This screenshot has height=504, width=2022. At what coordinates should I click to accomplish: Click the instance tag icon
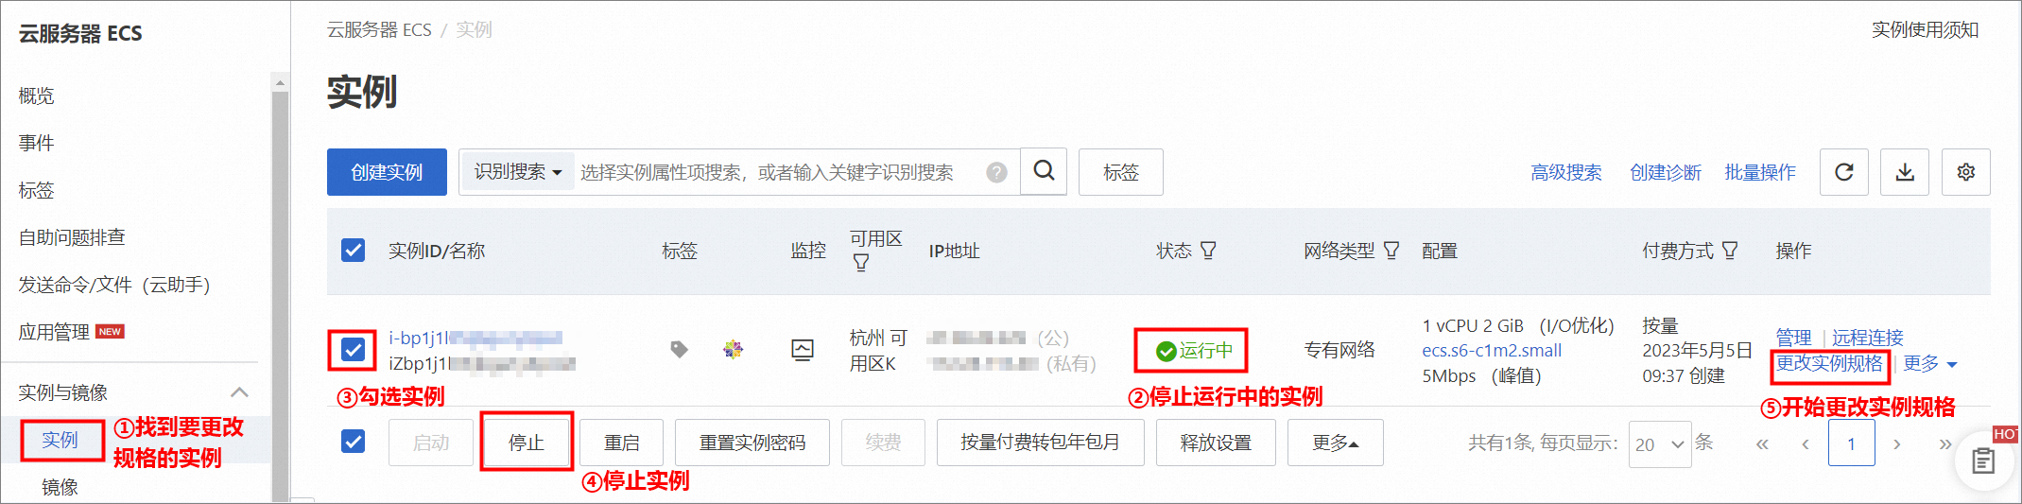679,350
